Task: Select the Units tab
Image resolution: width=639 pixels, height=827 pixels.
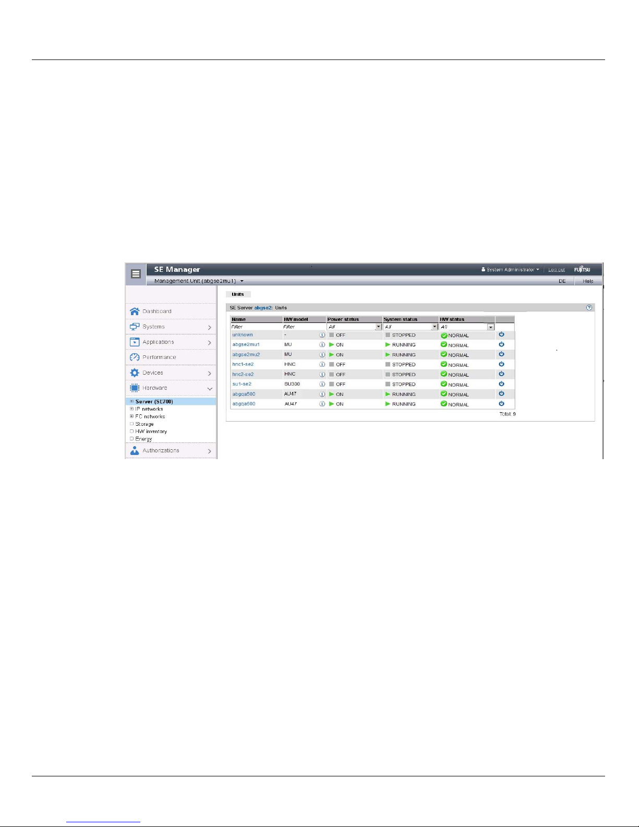Action: click(238, 294)
